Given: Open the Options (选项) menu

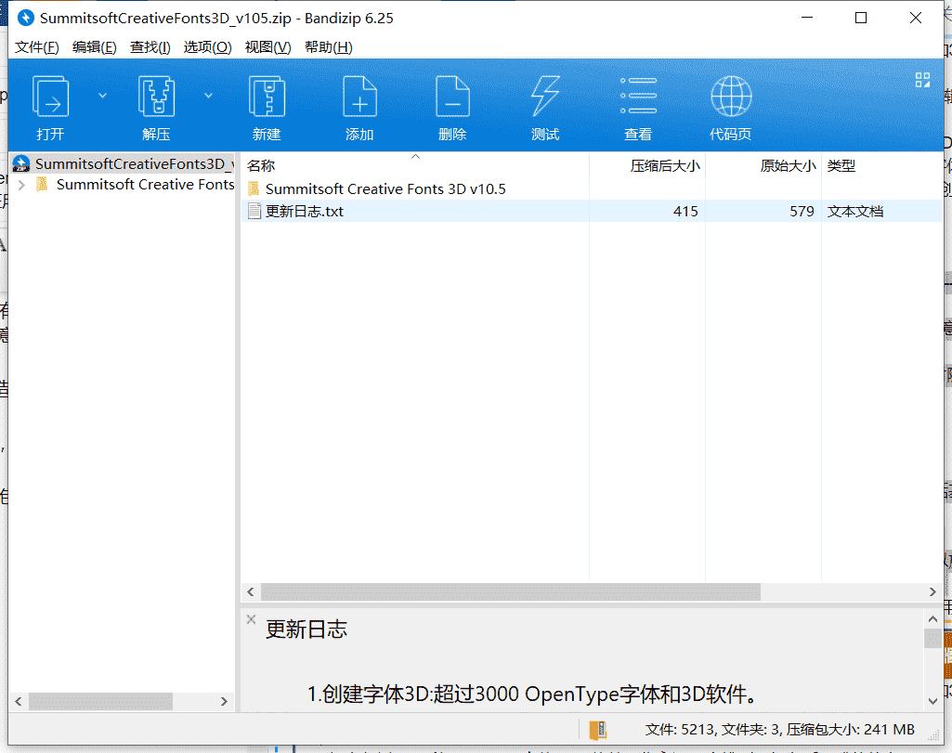Looking at the screenshot, I should 207,47.
